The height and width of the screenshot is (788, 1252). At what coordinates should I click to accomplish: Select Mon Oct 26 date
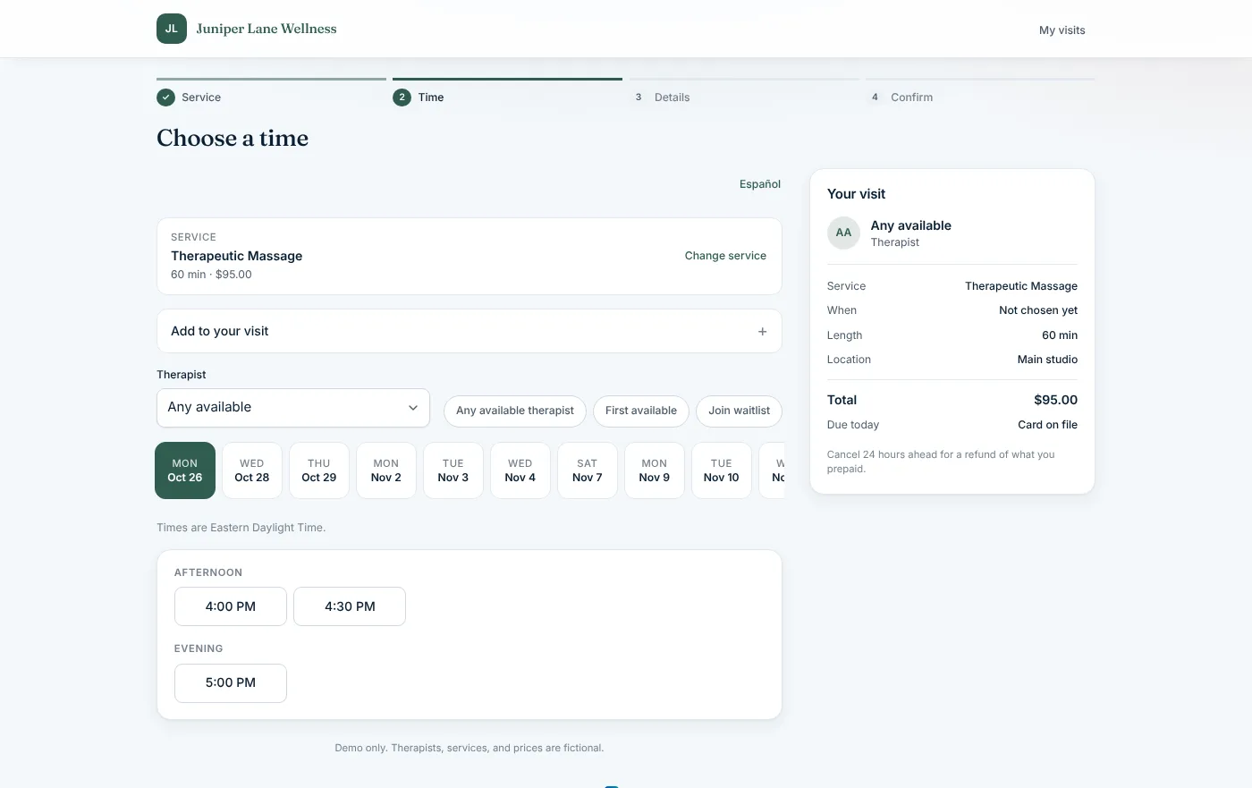coord(185,470)
